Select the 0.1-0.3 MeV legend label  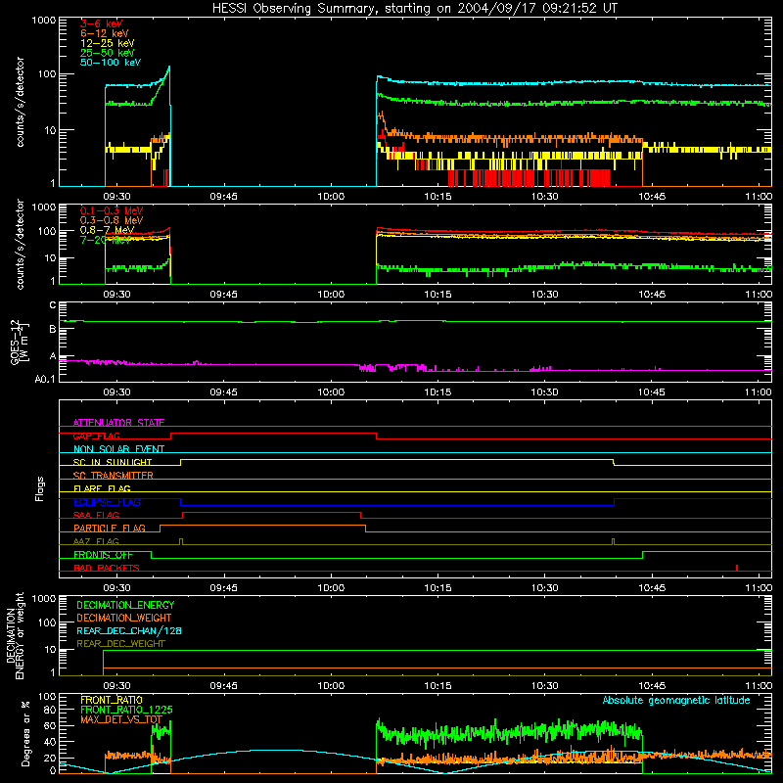[112, 210]
